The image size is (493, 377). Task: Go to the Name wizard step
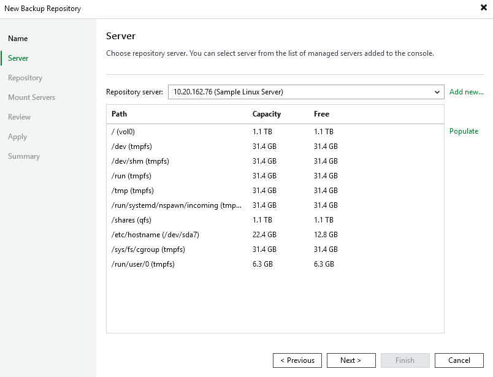point(18,39)
